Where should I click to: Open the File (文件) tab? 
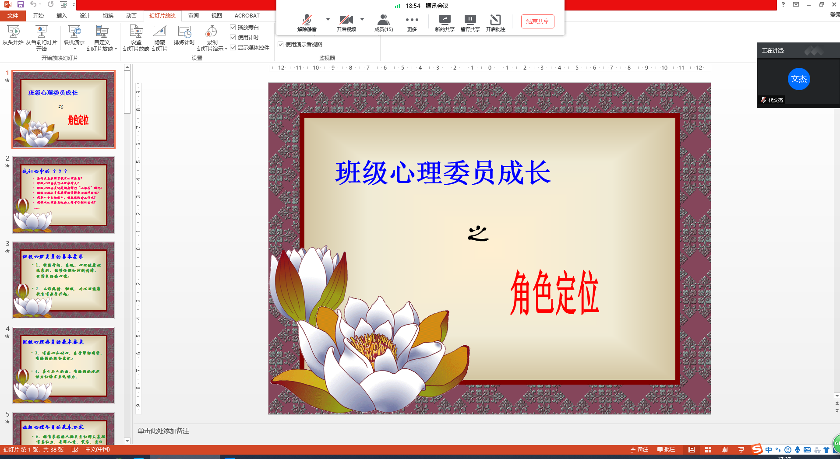click(x=13, y=15)
